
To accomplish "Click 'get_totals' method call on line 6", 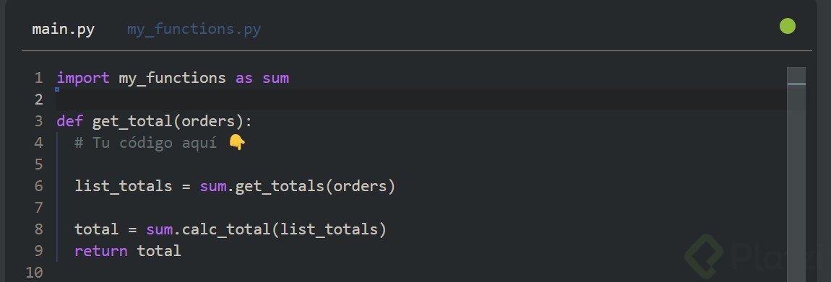I will click(280, 186).
